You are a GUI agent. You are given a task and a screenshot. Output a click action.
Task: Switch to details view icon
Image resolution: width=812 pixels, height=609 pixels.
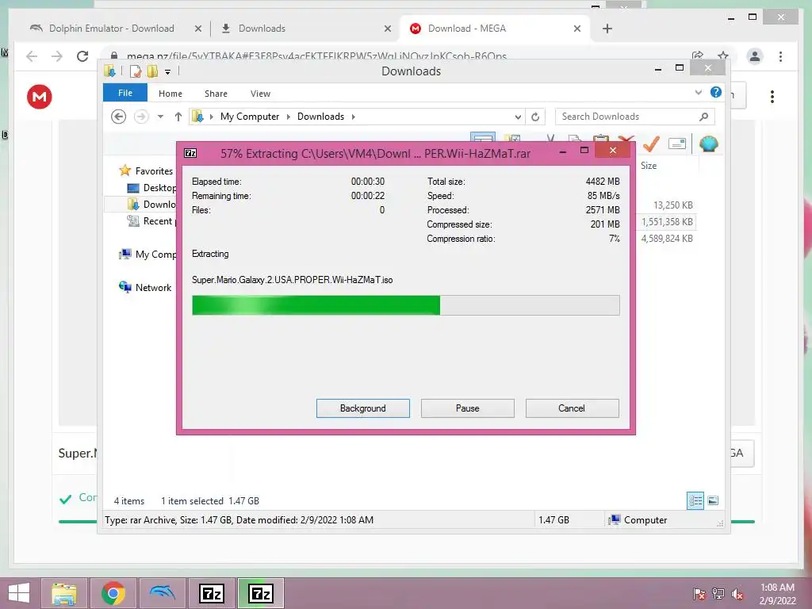[x=695, y=500]
